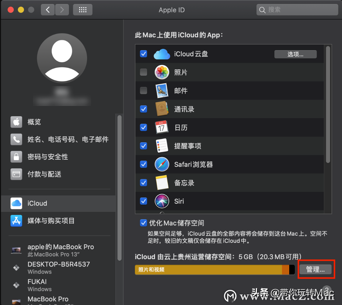
Task: Click the Reminders list icon
Action: [x=162, y=146]
